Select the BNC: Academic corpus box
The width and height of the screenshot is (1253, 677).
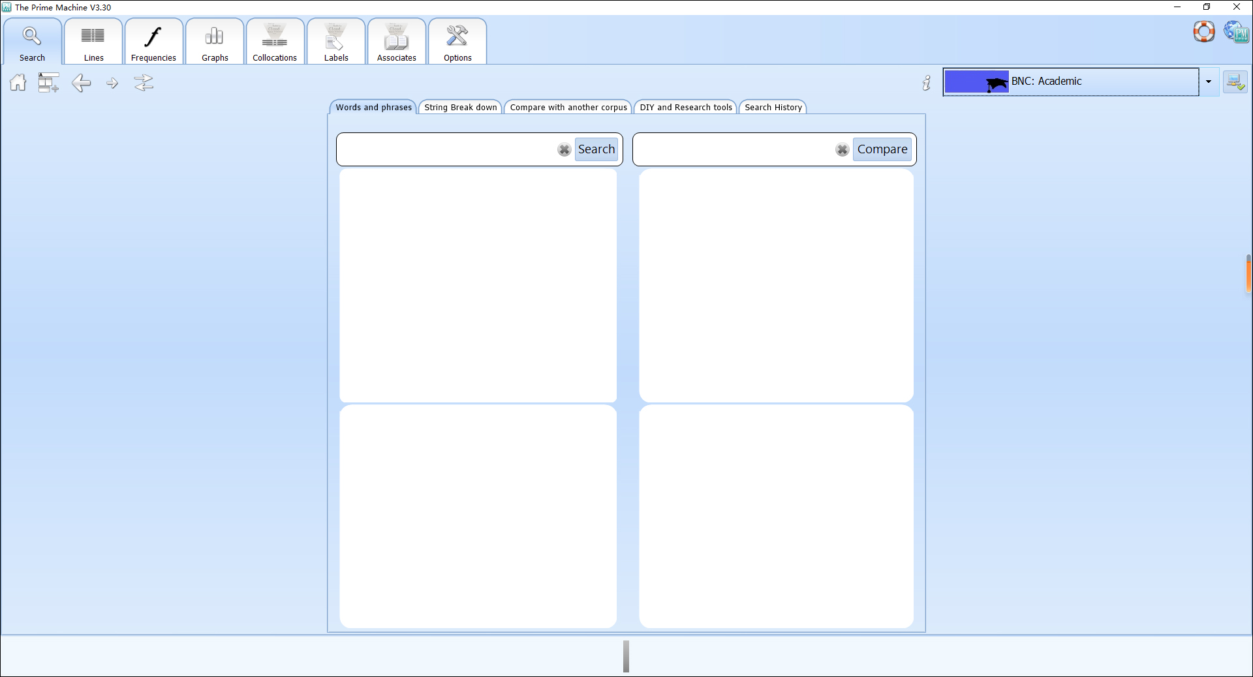click(x=1071, y=82)
